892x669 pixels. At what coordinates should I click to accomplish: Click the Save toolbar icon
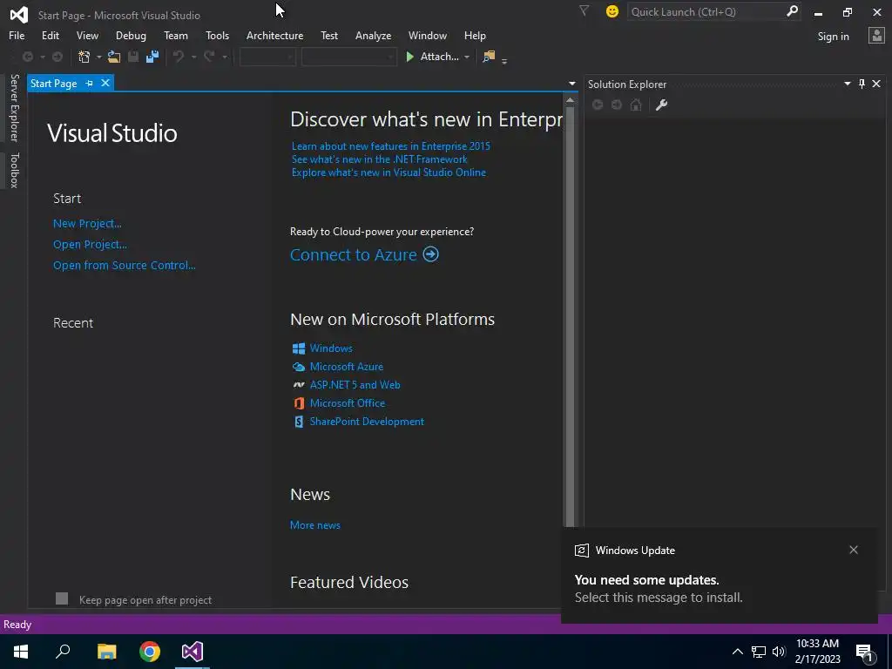pyautogui.click(x=133, y=57)
